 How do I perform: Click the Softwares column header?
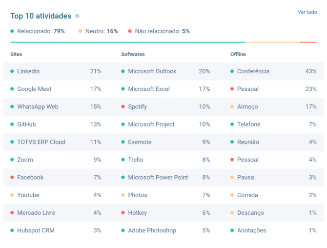coord(133,54)
